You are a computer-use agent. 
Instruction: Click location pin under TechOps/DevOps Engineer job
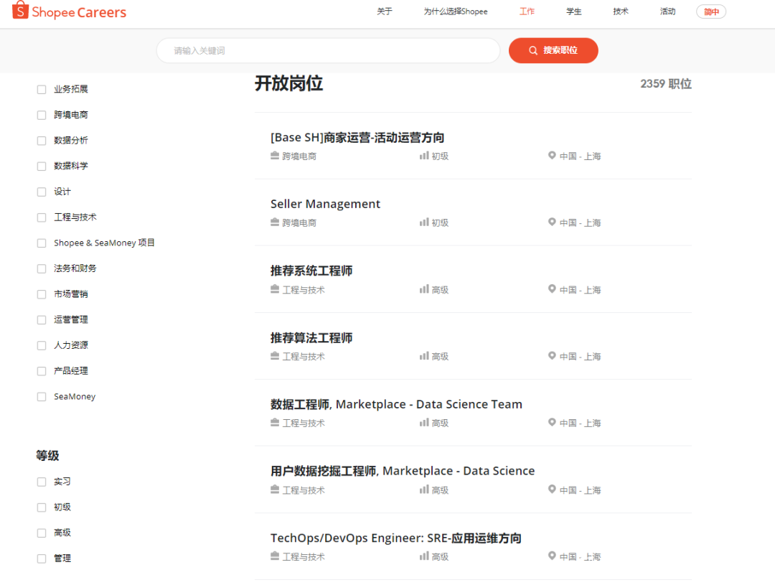(x=552, y=556)
